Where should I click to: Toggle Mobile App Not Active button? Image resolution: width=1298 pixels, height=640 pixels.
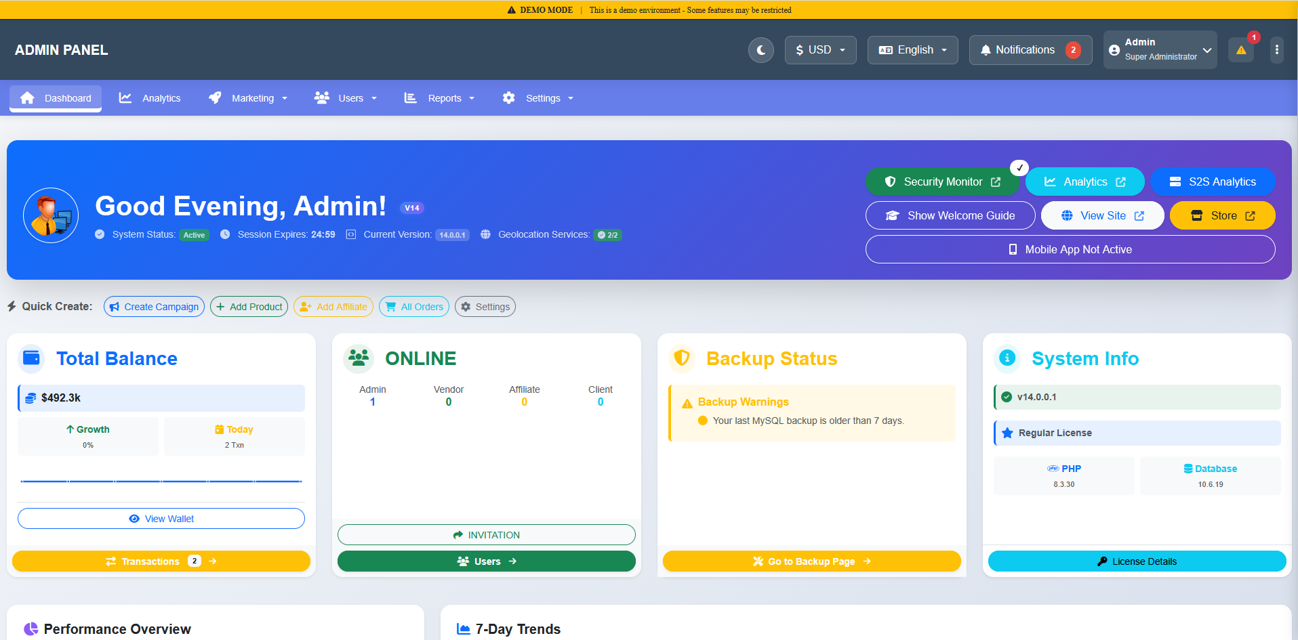tap(1070, 249)
